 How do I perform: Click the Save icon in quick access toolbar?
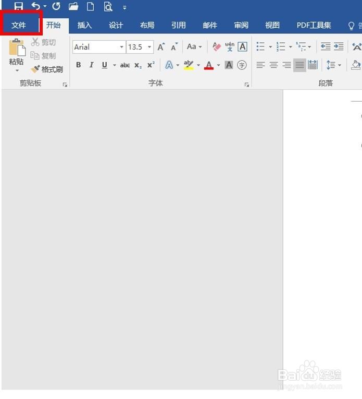point(19,6)
